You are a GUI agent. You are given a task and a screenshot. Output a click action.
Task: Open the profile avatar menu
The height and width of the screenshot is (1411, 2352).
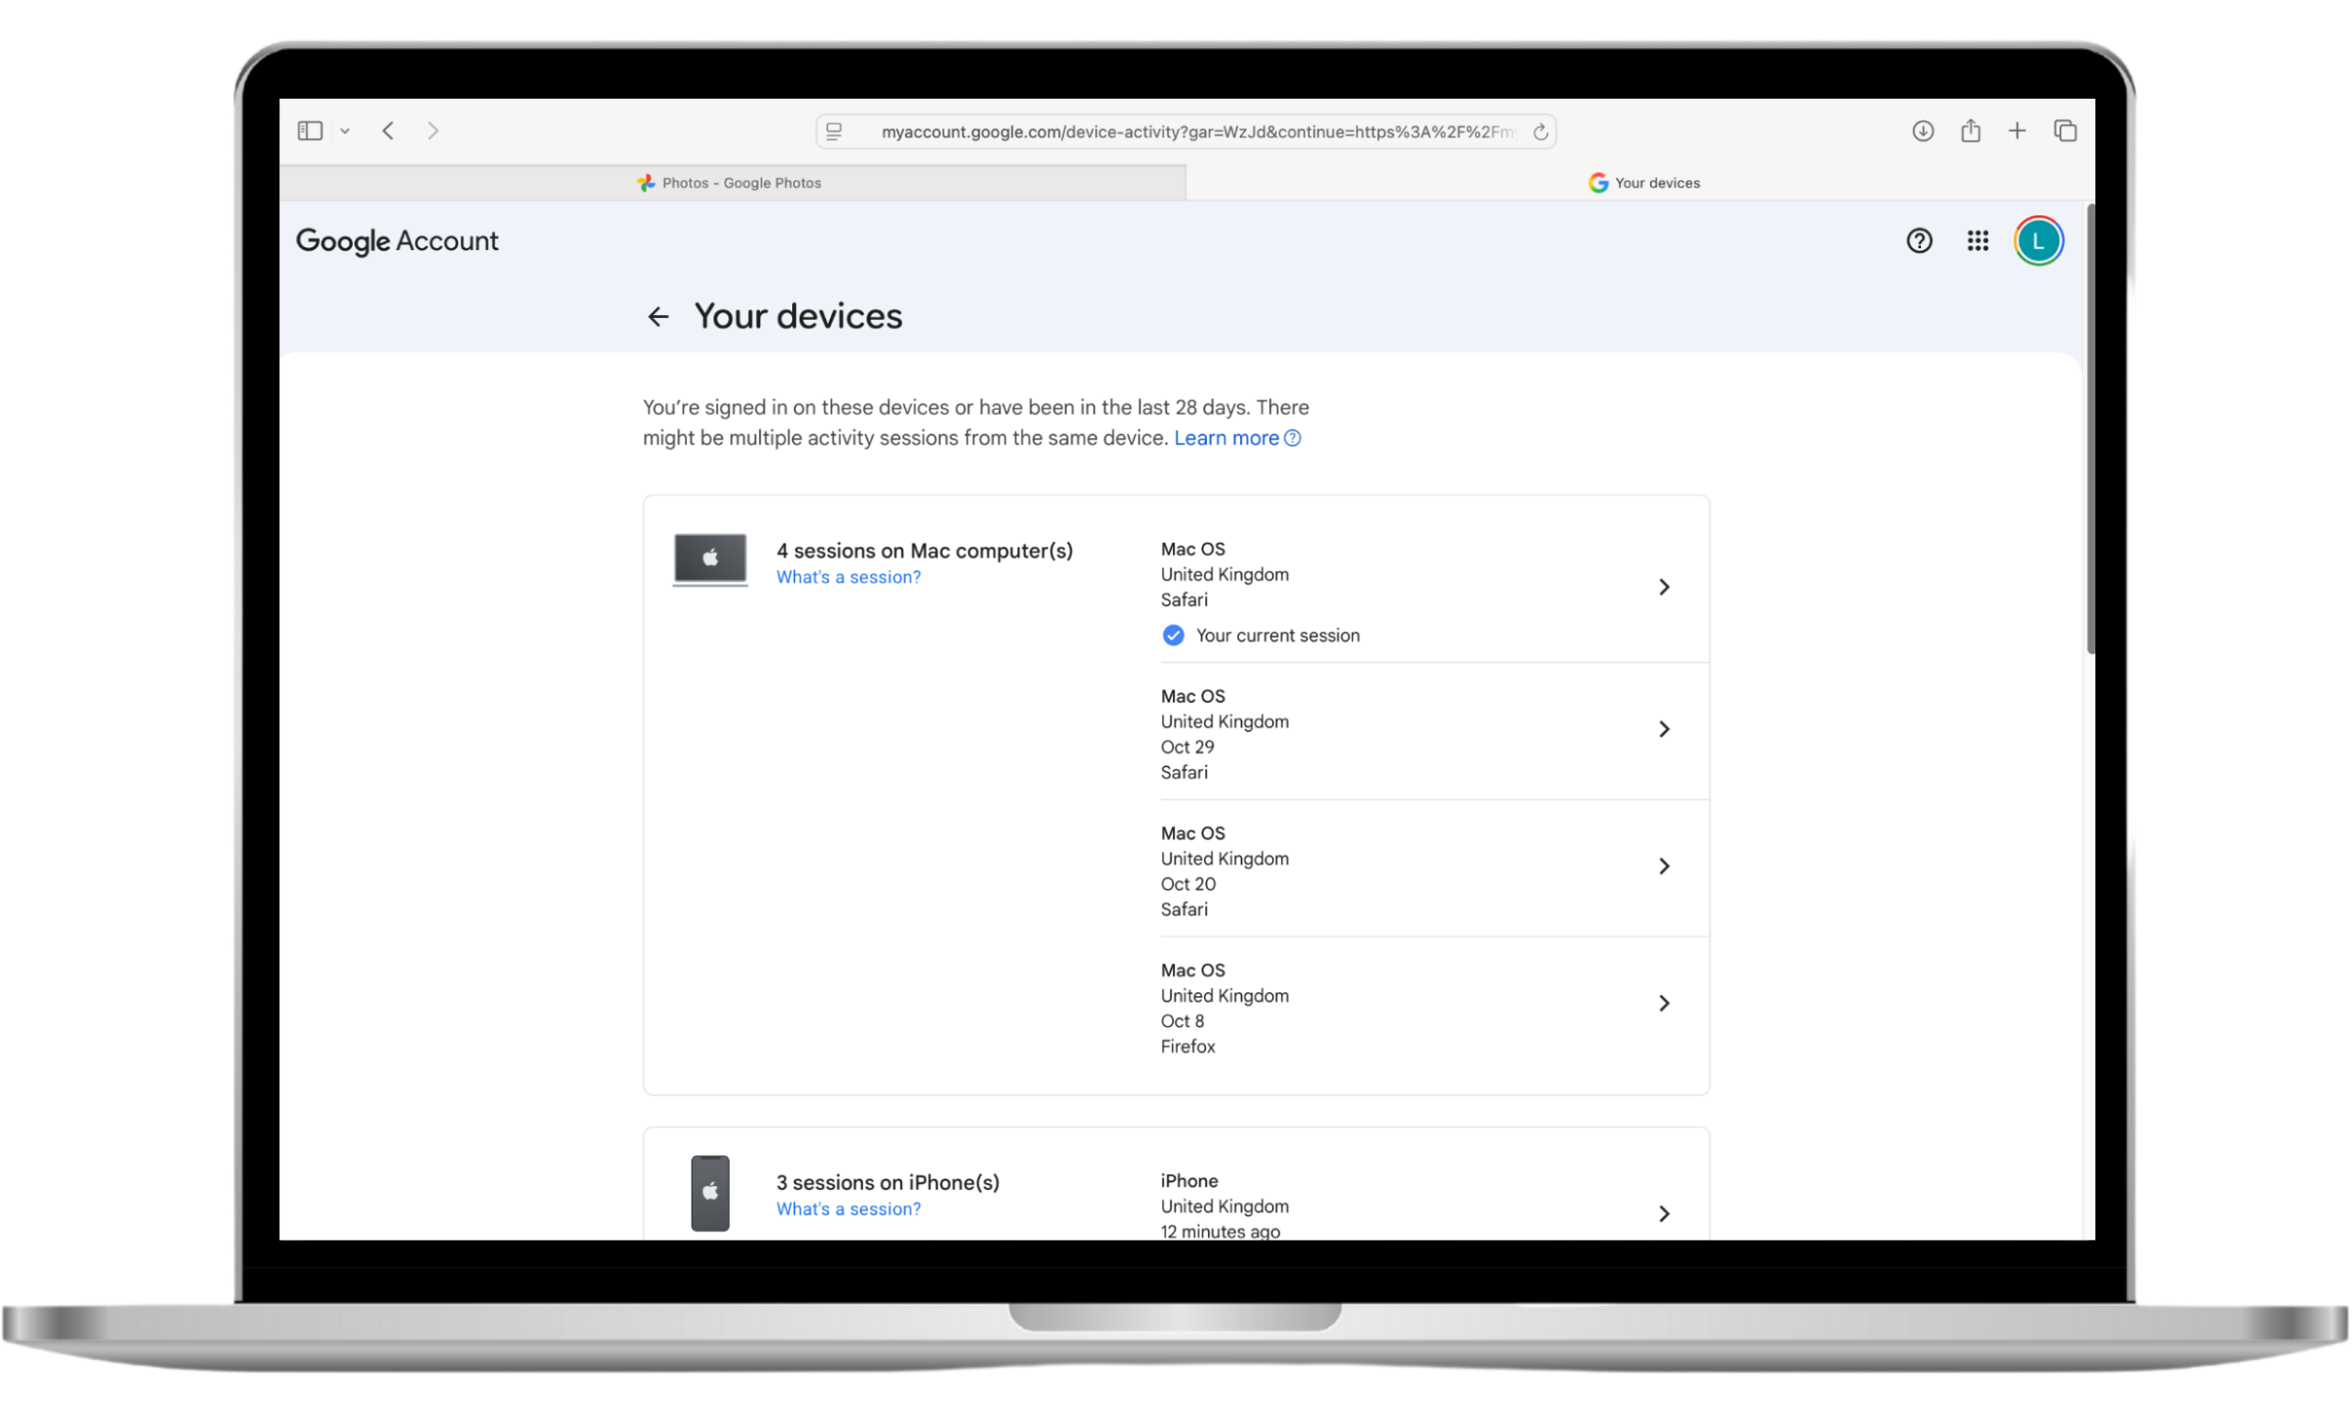2039,241
